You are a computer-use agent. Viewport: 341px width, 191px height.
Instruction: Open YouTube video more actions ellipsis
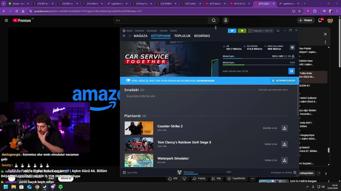[x=253, y=179]
